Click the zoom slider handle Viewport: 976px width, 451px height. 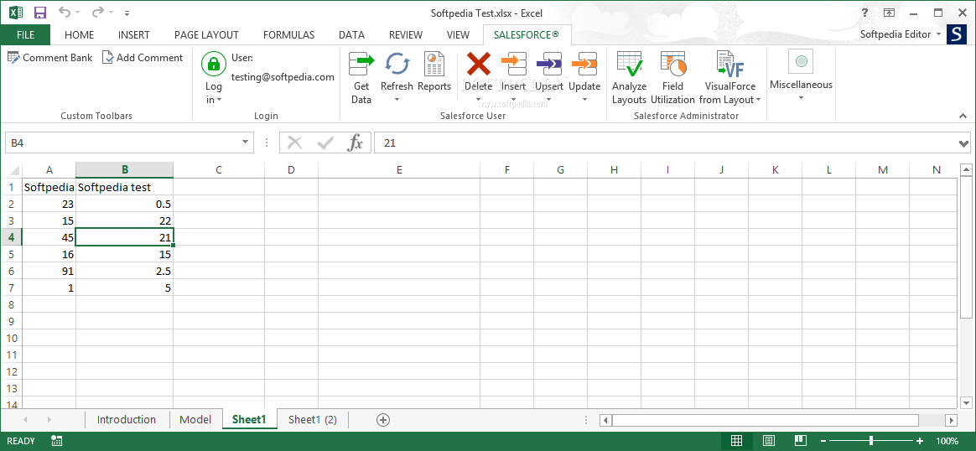click(x=871, y=441)
